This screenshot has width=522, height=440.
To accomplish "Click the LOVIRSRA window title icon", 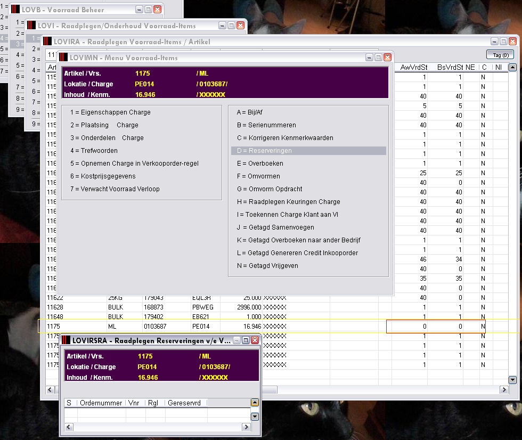I will (x=66, y=340).
